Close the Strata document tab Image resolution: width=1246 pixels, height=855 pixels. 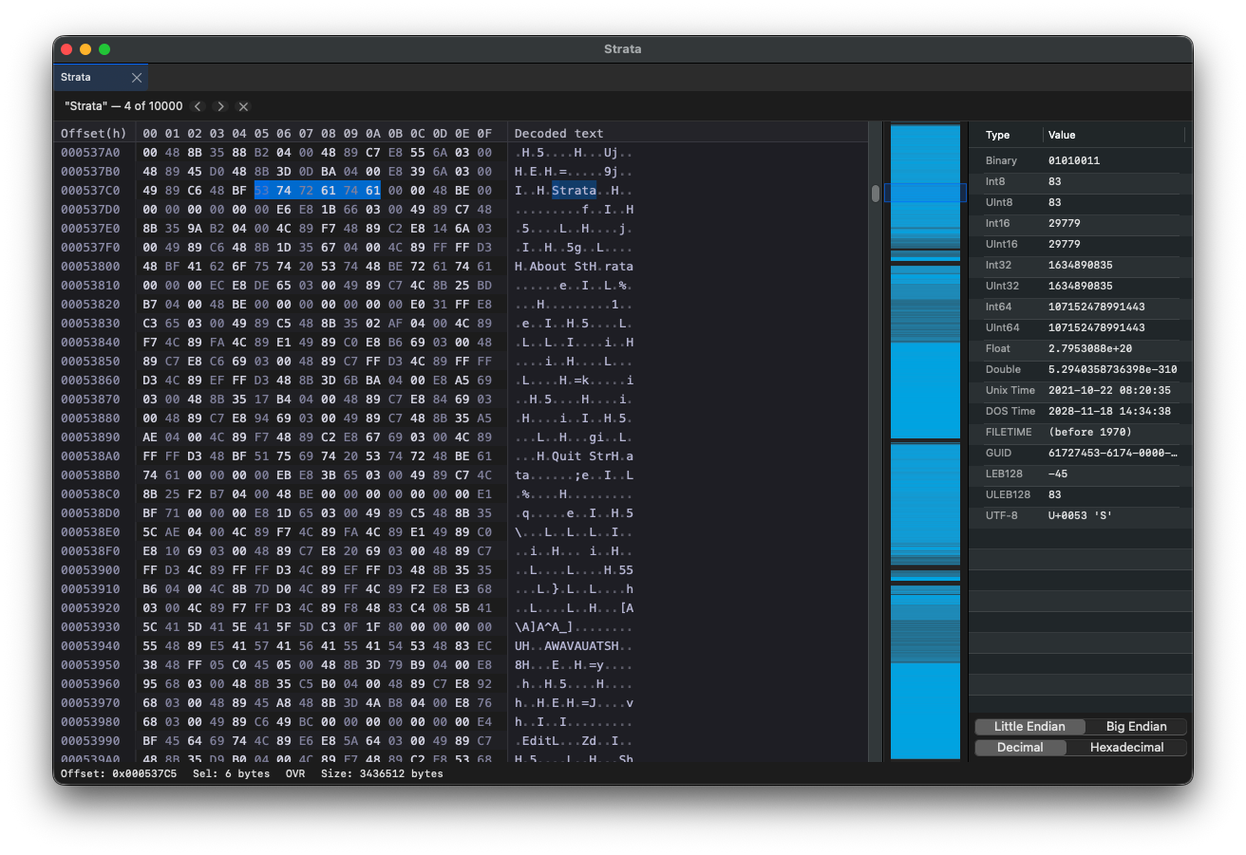click(136, 77)
